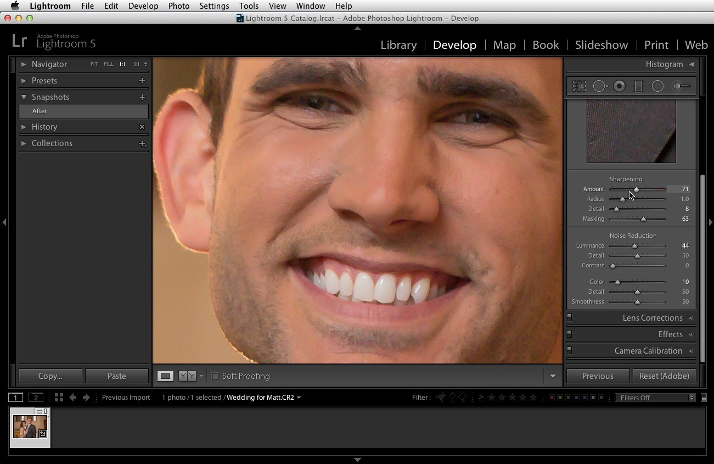Expand the Lens Corrections panel
The width and height of the screenshot is (714, 464).
pos(692,318)
